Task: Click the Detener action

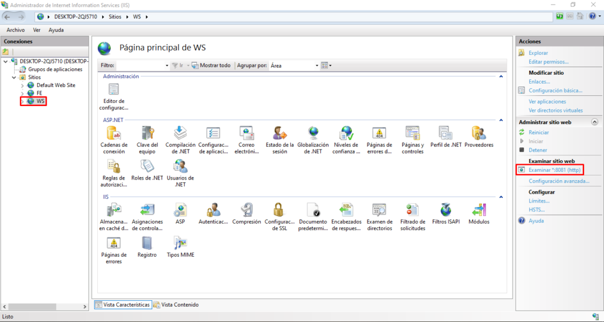Action: point(538,150)
